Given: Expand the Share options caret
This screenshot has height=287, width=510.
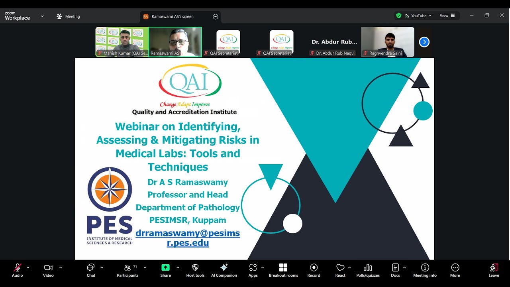Looking at the screenshot, I should (178, 267).
